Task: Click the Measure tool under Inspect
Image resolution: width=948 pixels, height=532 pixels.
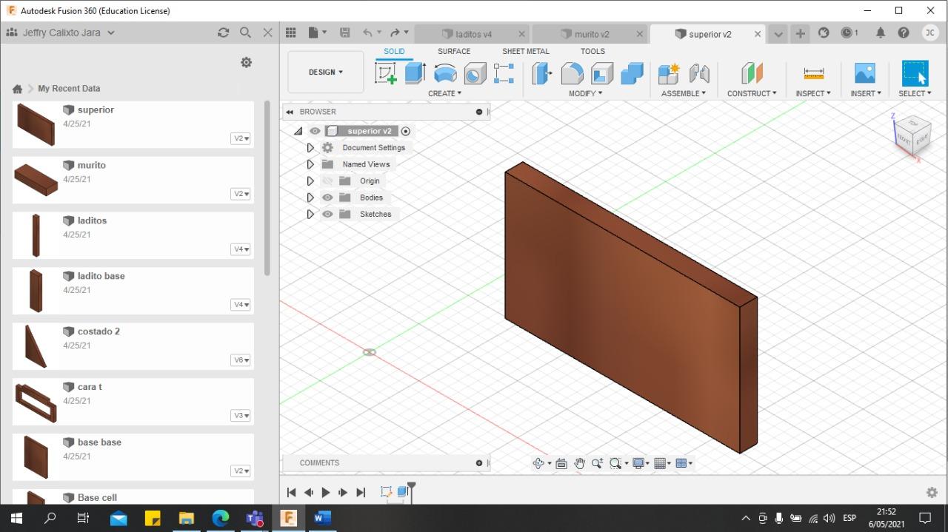Action: coord(813,73)
